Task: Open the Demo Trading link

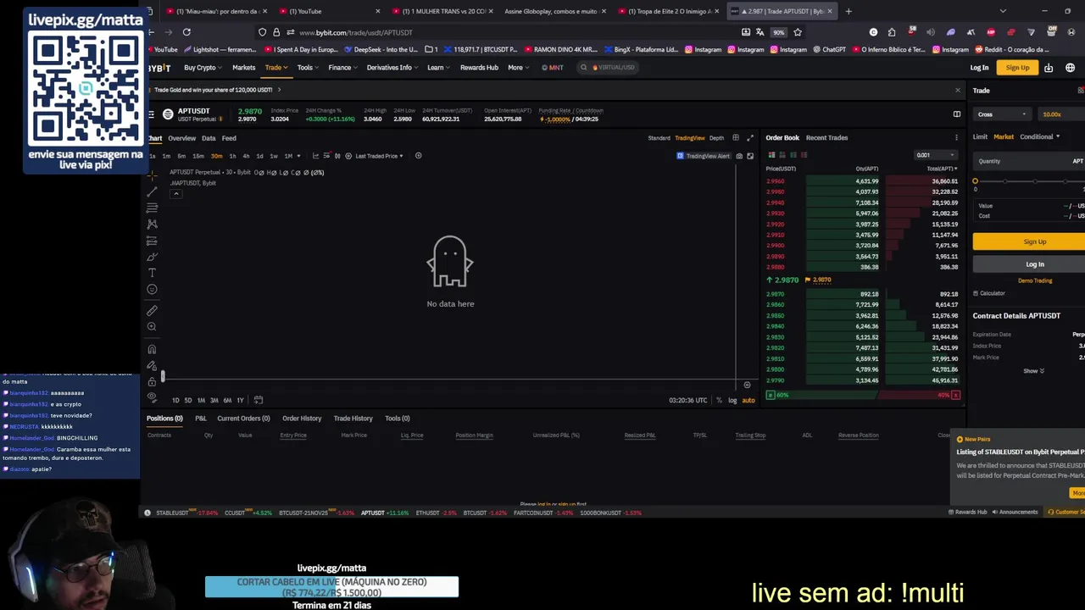Action: tap(1034, 280)
